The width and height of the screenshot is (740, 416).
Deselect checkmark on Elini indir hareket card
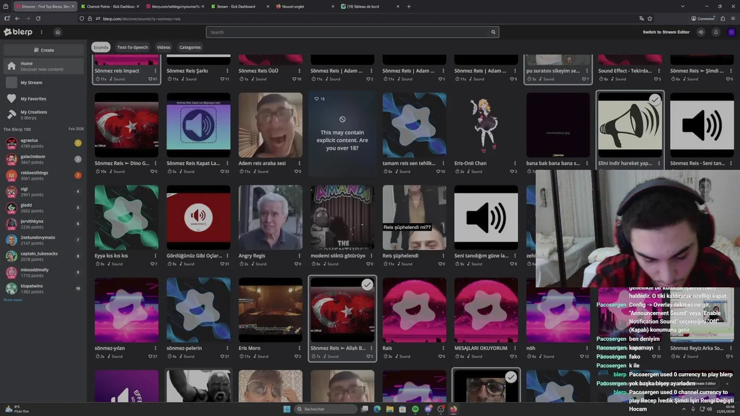click(x=654, y=100)
